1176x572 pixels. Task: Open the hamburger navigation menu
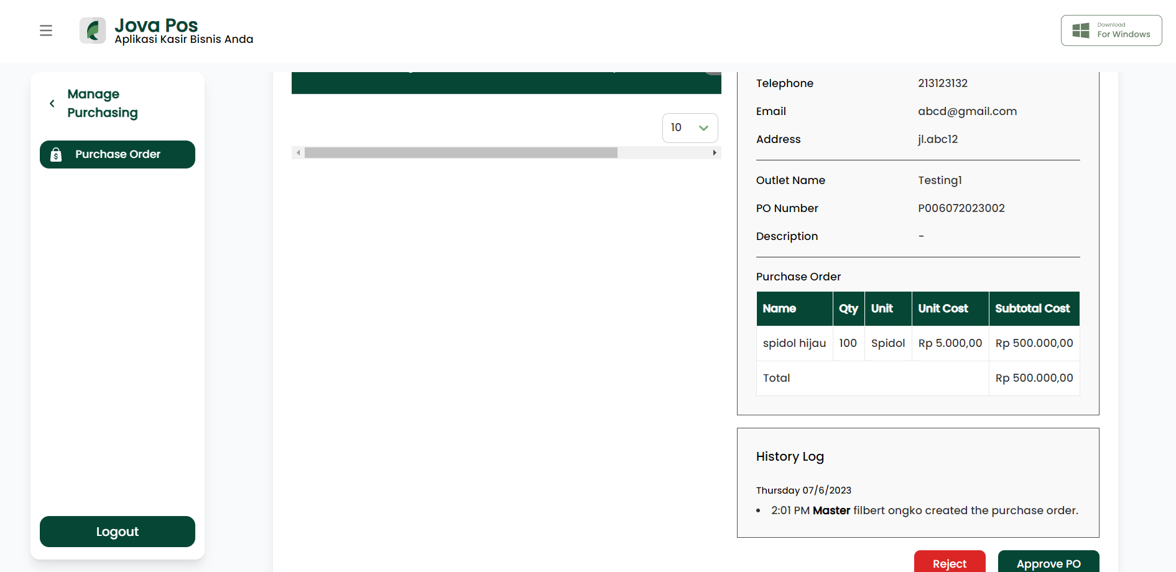click(x=46, y=30)
